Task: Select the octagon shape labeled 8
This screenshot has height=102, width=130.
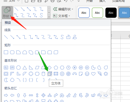Action: coord(75,68)
